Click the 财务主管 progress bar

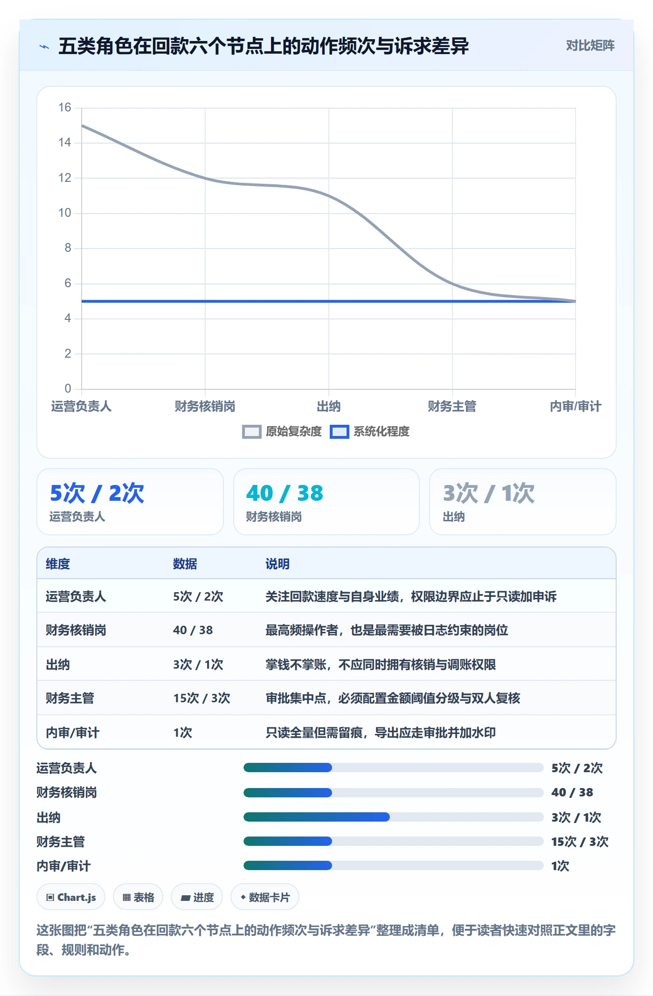[x=393, y=841]
